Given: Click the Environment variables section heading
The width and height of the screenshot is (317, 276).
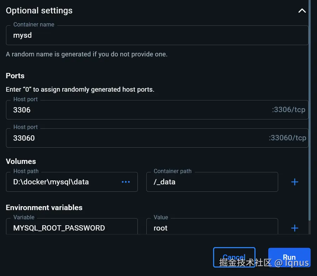Looking at the screenshot, I should click(x=44, y=208).
